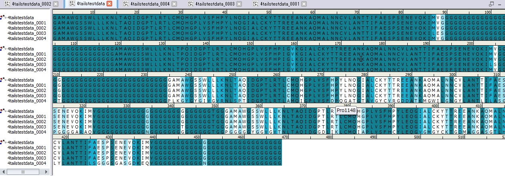Screen dimensions: 505x176
Task: Restore the editor panel with the restore icon
Action: click(x=491, y=4)
